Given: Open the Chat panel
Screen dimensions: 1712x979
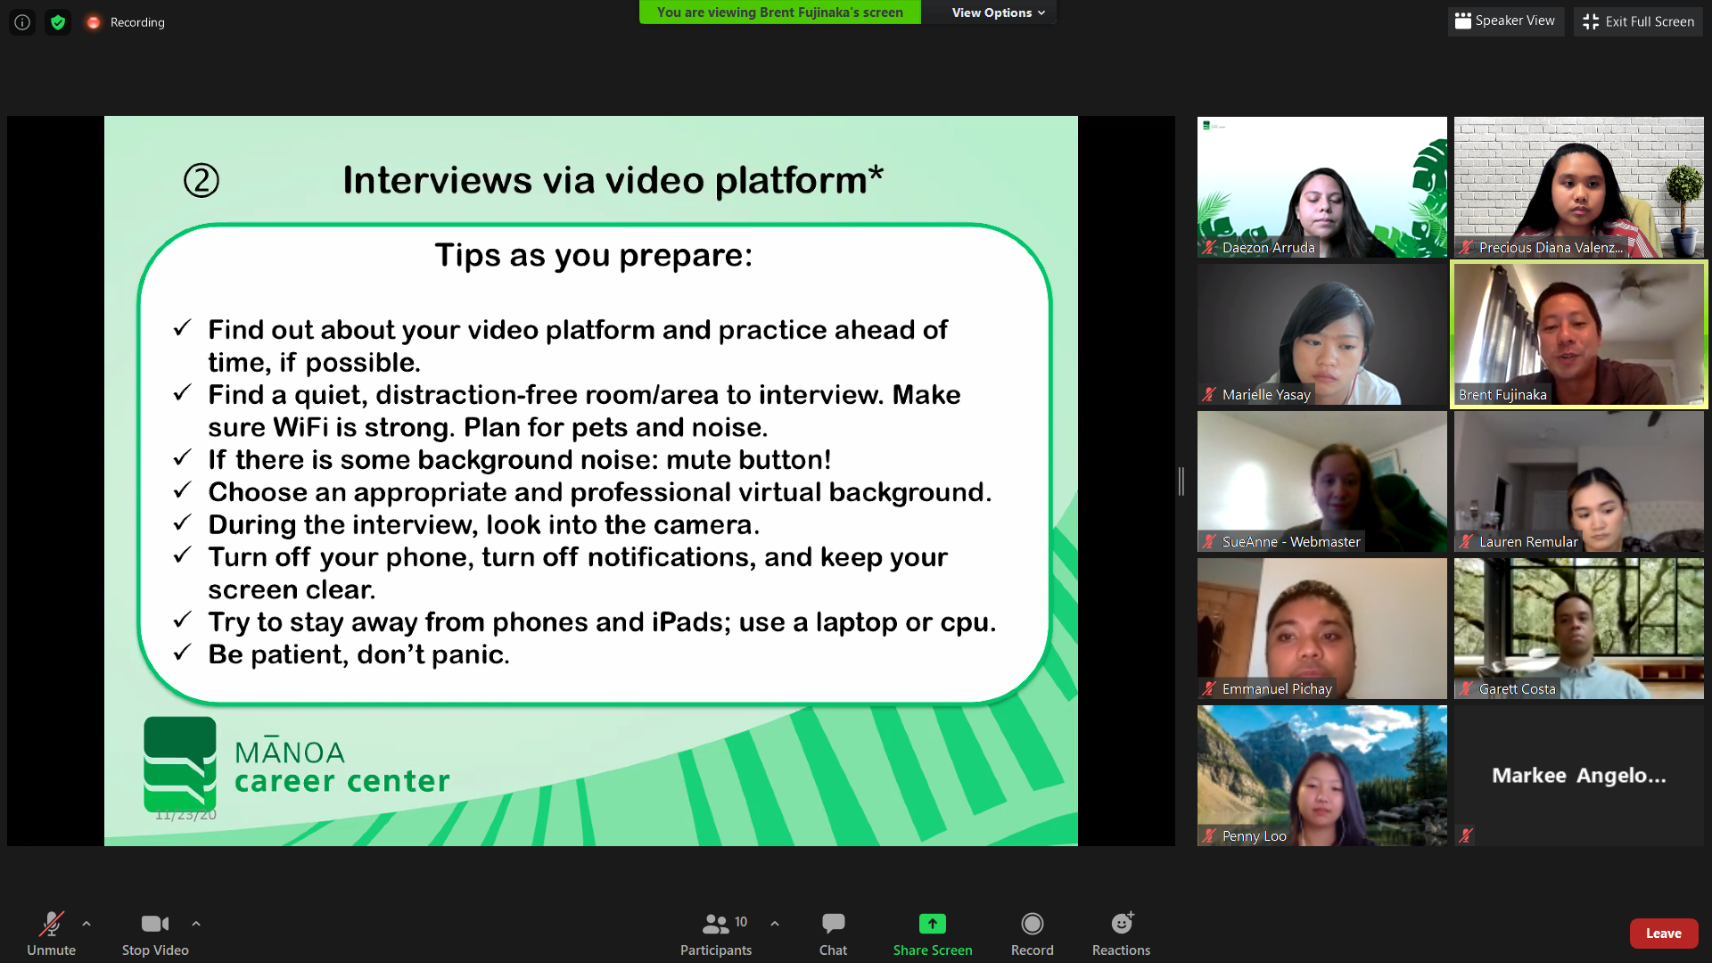Looking at the screenshot, I should [x=833, y=933].
